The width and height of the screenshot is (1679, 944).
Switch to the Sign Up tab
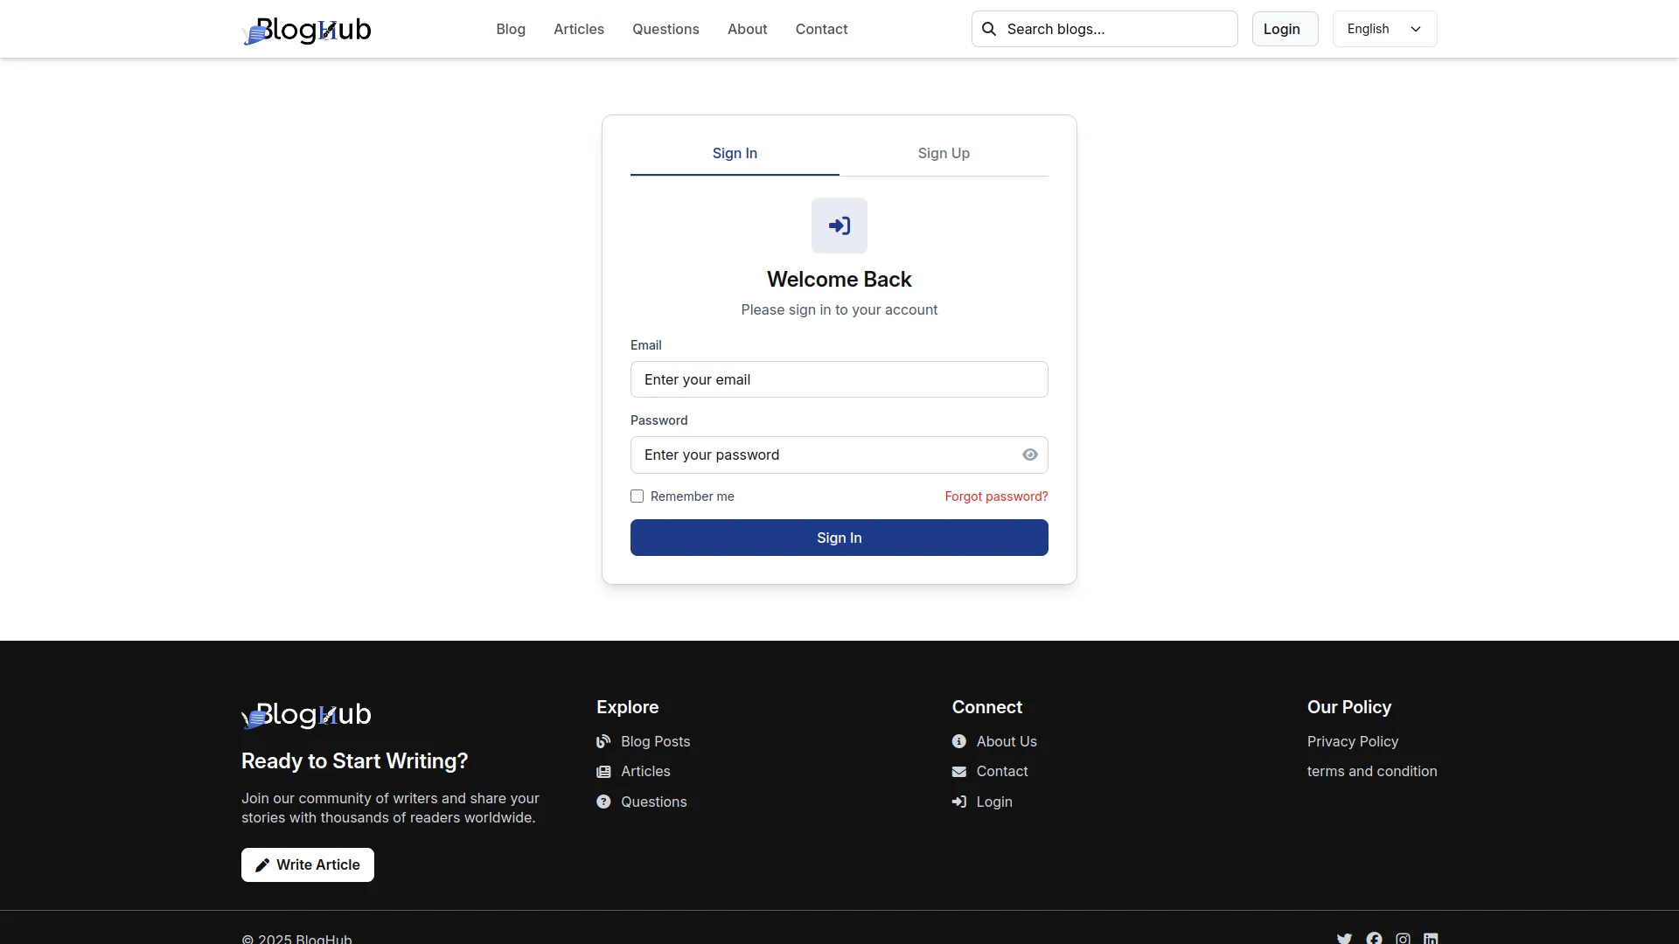coord(944,153)
